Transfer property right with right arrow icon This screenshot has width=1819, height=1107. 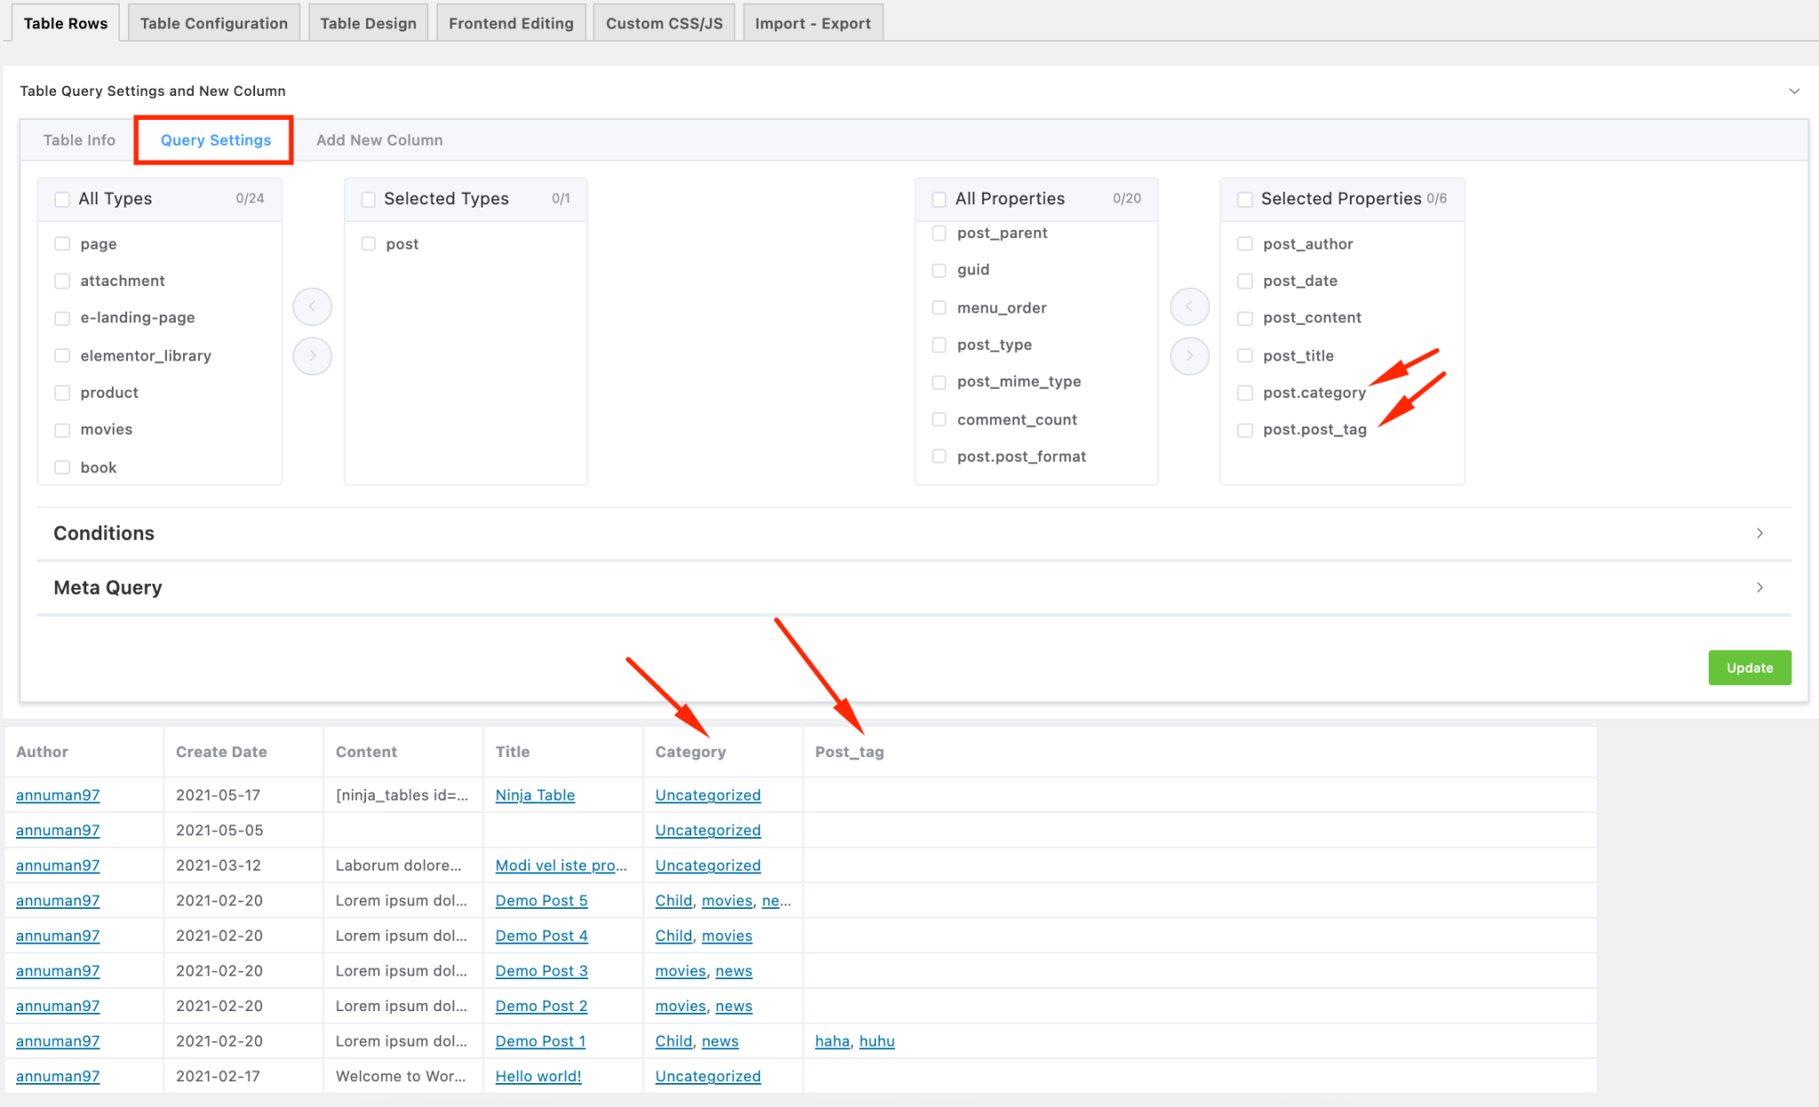(1190, 356)
